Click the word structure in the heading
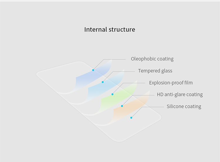This screenshot has height=162, width=220. click(122, 29)
